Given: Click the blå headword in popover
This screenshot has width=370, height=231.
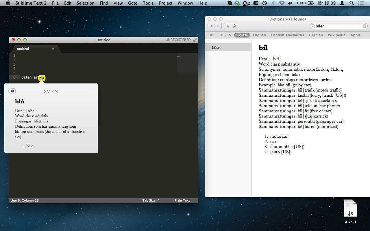Looking at the screenshot, I should click(x=20, y=101).
